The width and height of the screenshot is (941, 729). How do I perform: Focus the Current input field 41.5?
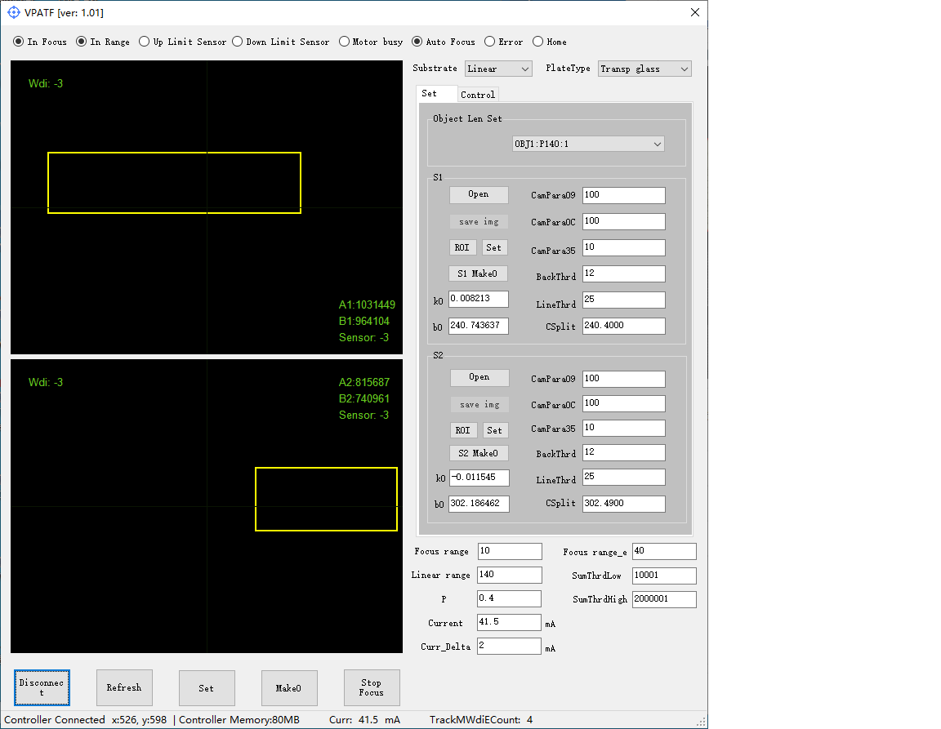pos(509,622)
